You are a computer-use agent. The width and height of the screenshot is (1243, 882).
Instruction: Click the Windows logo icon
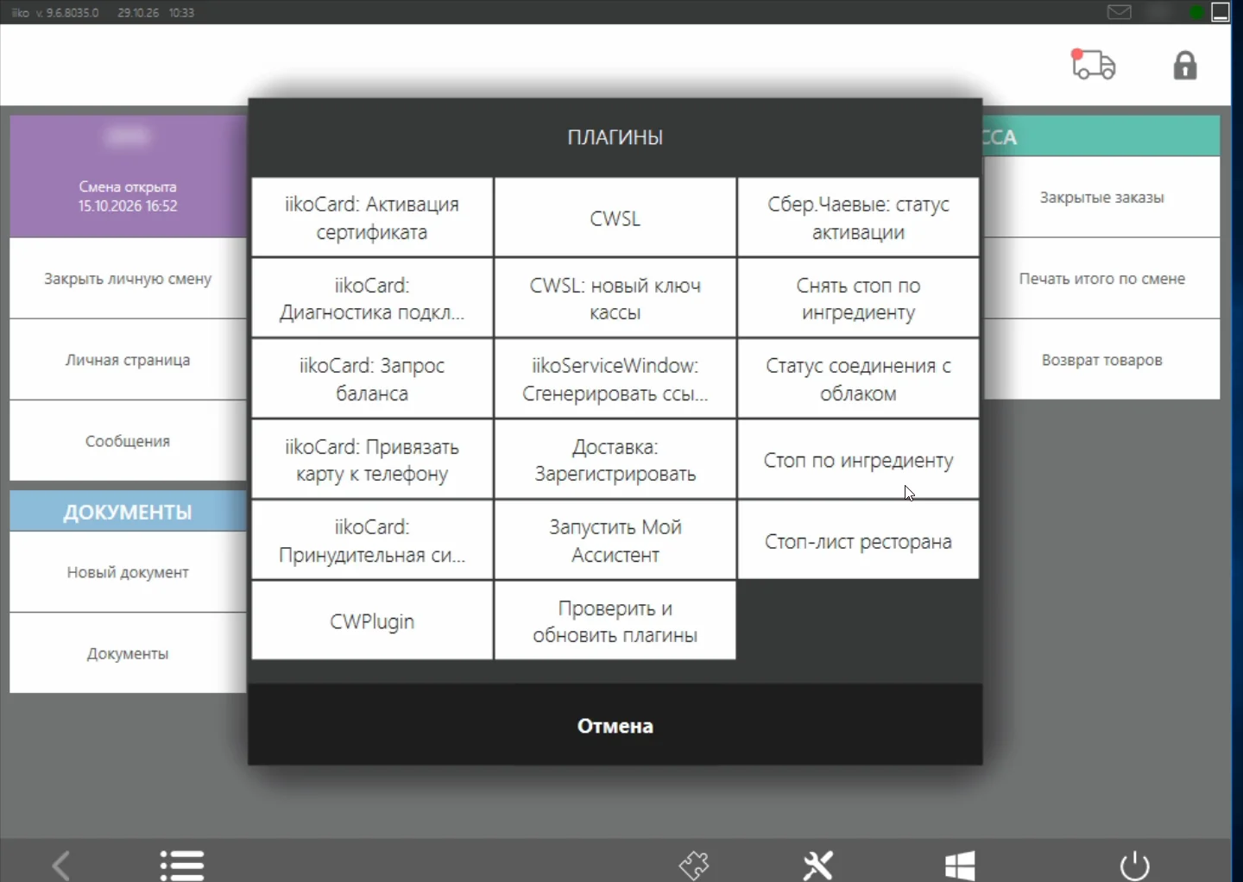click(960, 866)
